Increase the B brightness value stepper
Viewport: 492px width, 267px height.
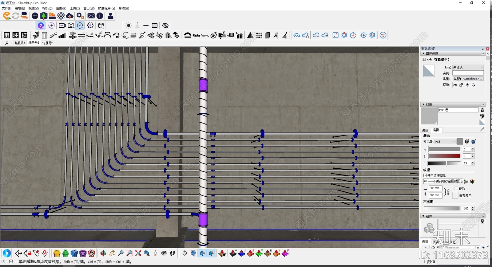pyautogui.click(x=473, y=162)
